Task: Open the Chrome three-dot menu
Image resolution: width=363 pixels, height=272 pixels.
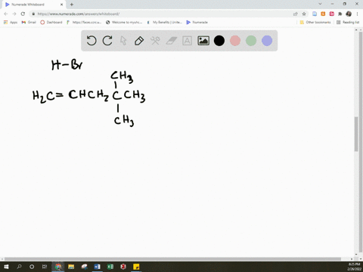Action: [357, 14]
